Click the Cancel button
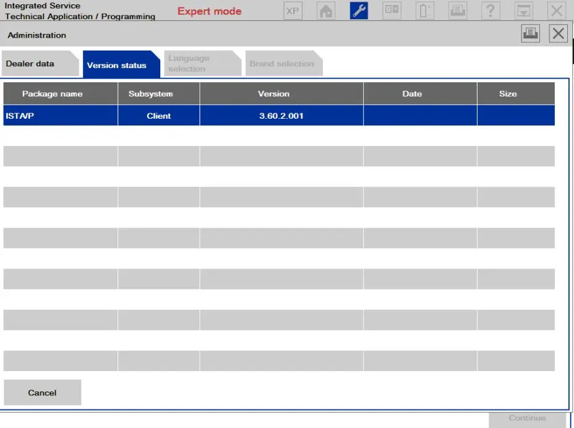 click(43, 393)
